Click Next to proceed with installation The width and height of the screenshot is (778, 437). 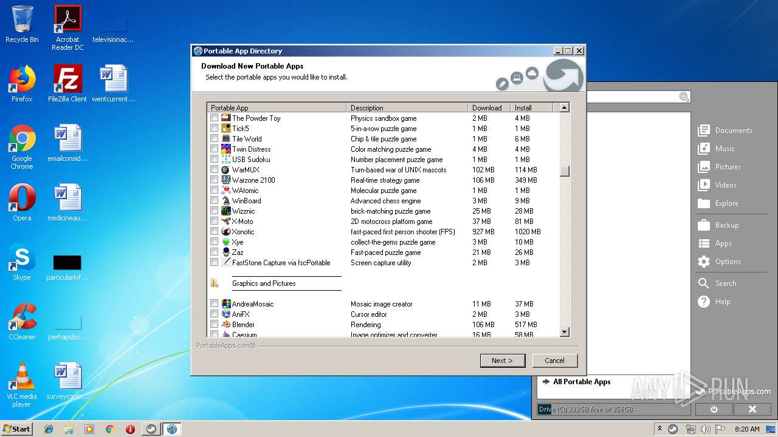point(502,361)
